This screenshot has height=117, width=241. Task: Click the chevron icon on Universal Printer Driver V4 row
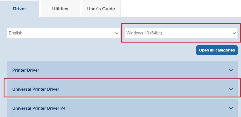coord(231,108)
